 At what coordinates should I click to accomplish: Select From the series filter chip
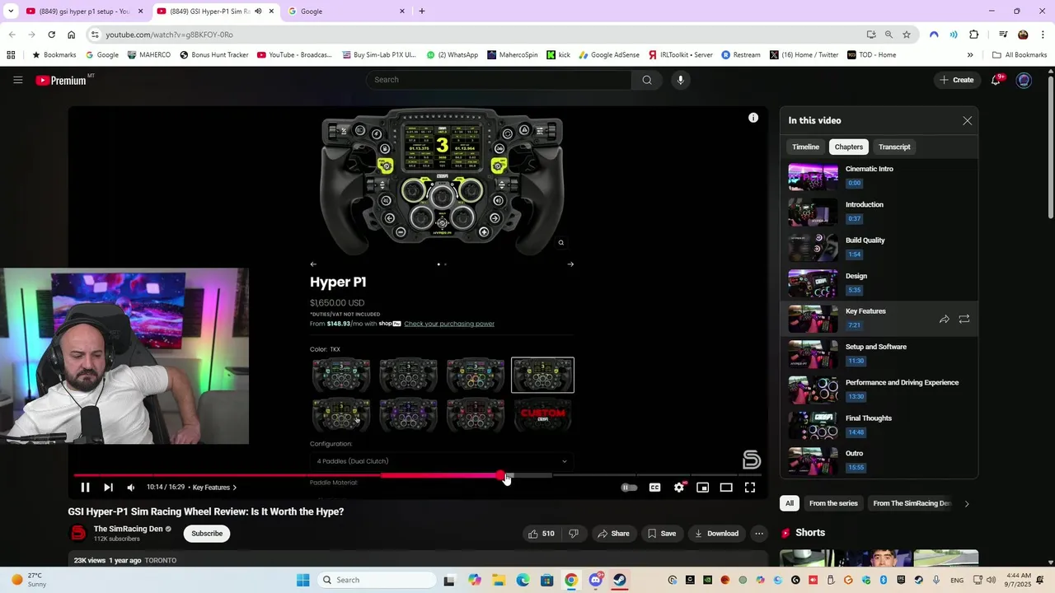click(x=833, y=503)
